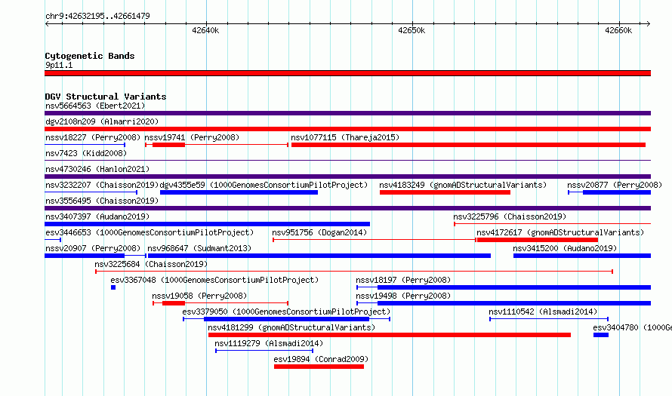Click the nsv3415200 (Audano2019) label

565,248
